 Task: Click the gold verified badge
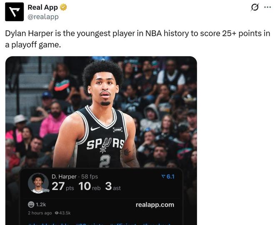pyautogui.click(x=64, y=7)
